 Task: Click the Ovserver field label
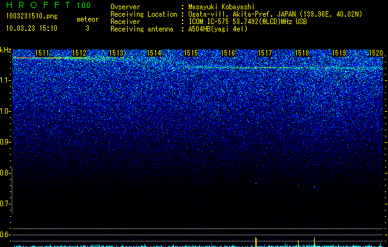125,7
